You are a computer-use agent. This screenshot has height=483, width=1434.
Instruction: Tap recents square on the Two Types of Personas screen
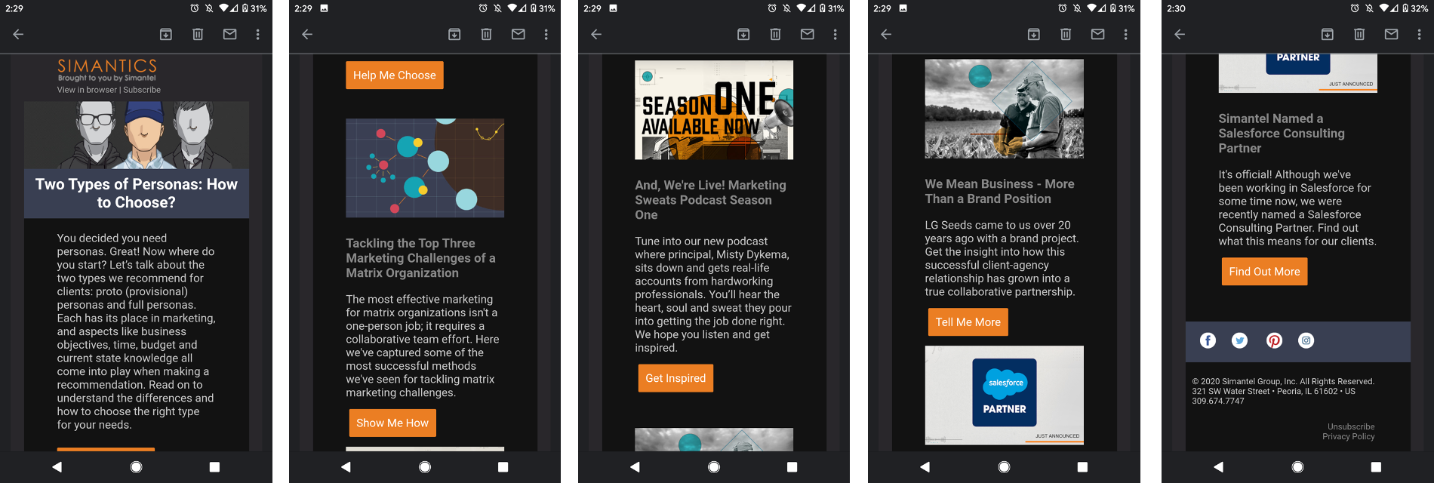point(214,467)
